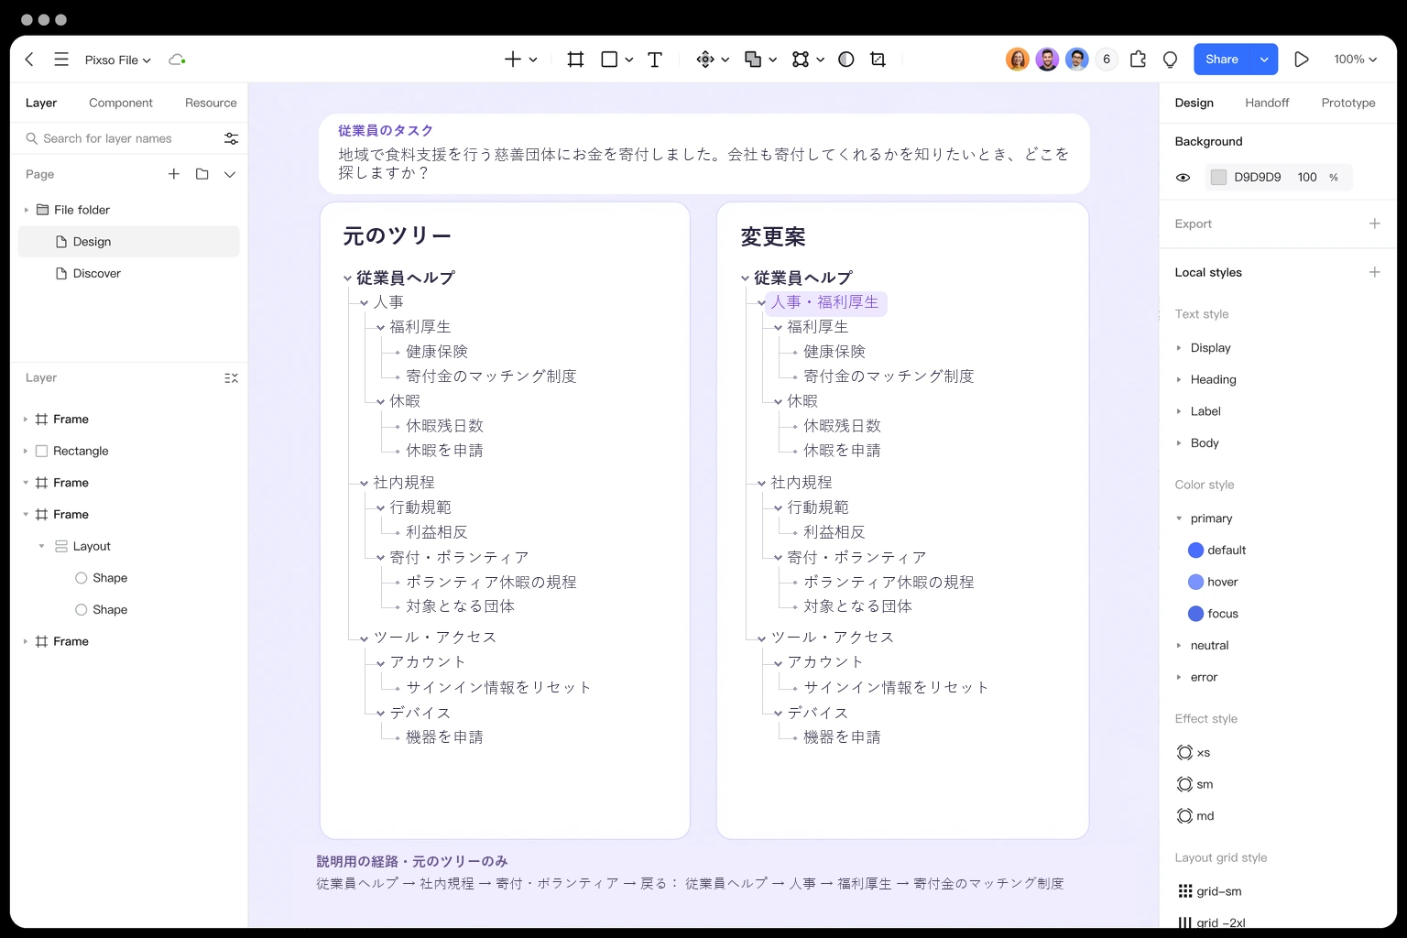
Task: Select the Text tool
Action: [655, 60]
